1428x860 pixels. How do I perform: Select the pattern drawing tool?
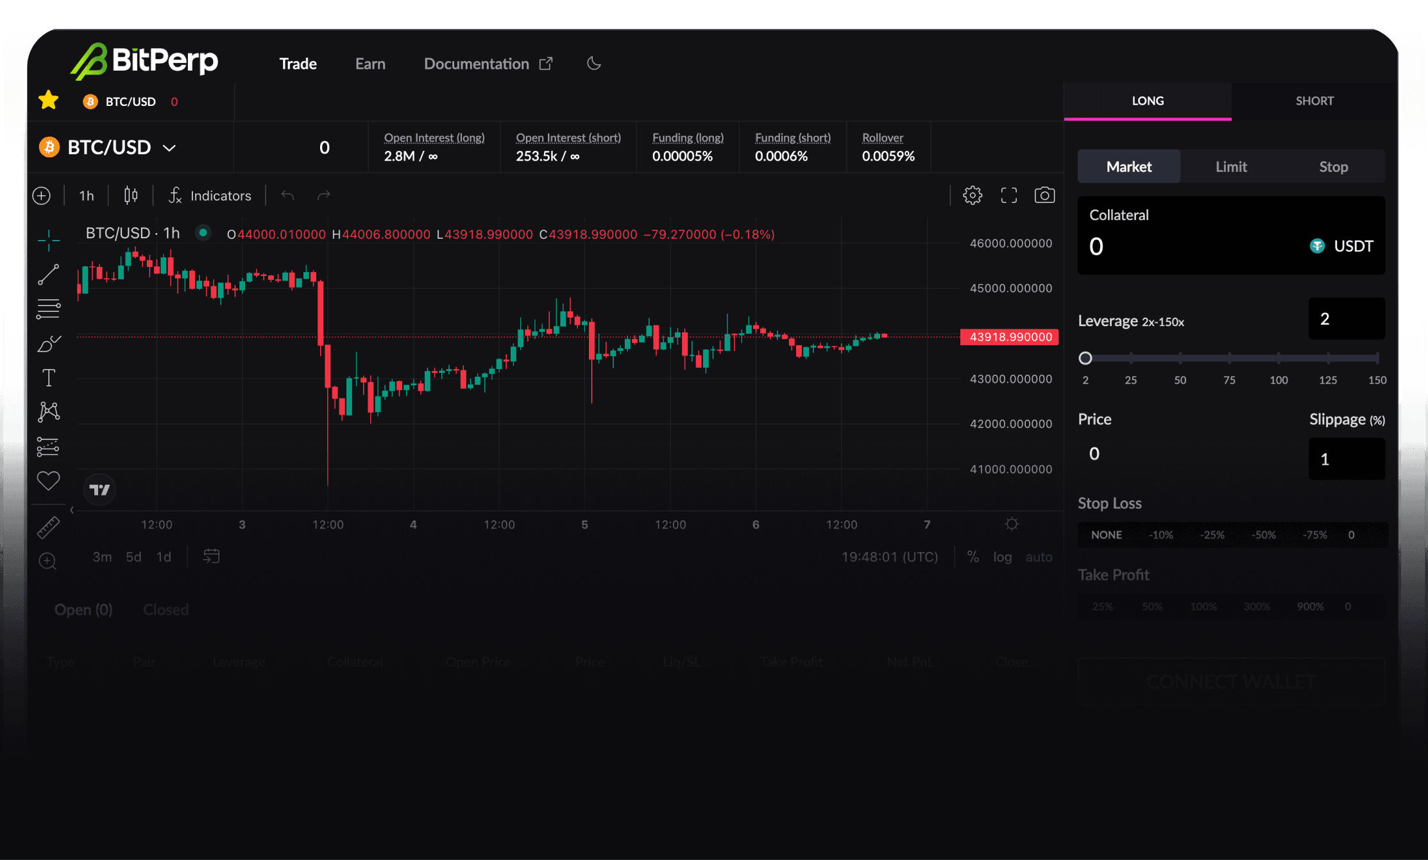pos(49,411)
